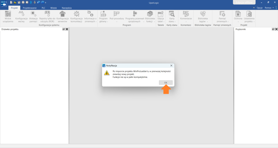The image size is (278, 148).
Task: Switch to the Projekt ribbon tab
Action: click(x=14, y=8)
